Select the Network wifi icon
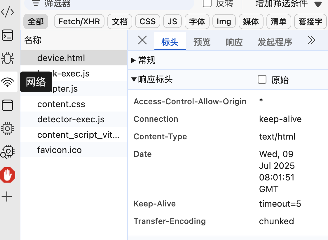The height and width of the screenshot is (240, 328). click(8, 82)
